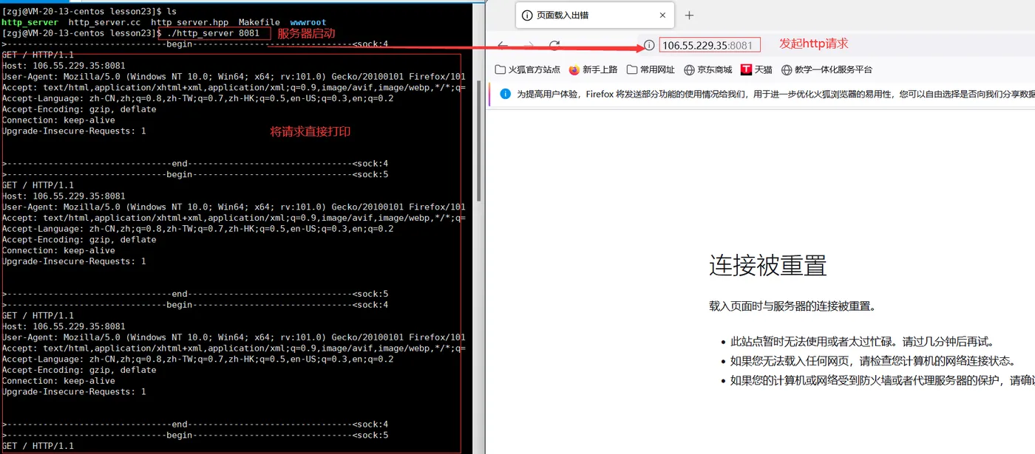Screen dimensions: 1035x454
Task: Click the 连接被重置 error heading
Action: [x=768, y=265]
